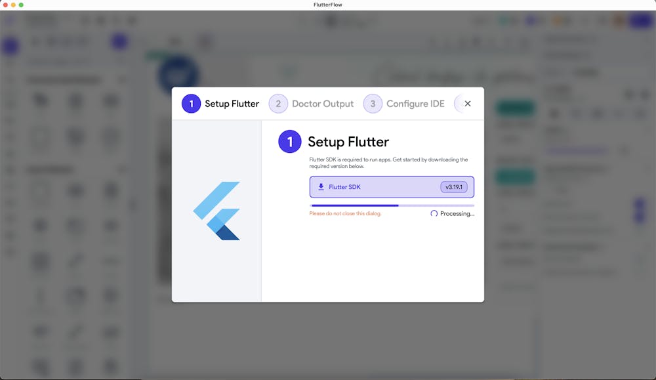Close the Flutter setup dialog with X
Image resolution: width=656 pixels, height=380 pixels.
click(x=468, y=104)
